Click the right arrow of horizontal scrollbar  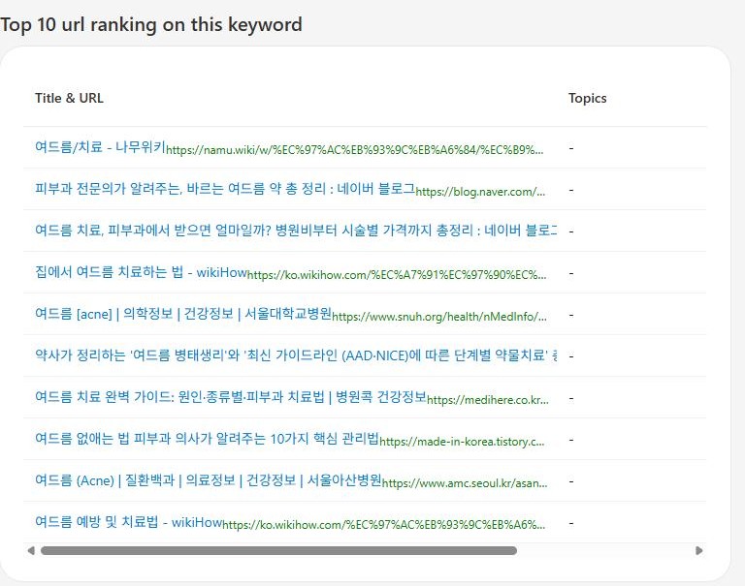pyautogui.click(x=698, y=550)
